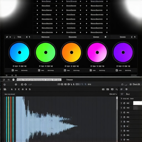Click the longer text button below the magenta wheel
This screenshot has width=142, height=142.
(102, 70)
